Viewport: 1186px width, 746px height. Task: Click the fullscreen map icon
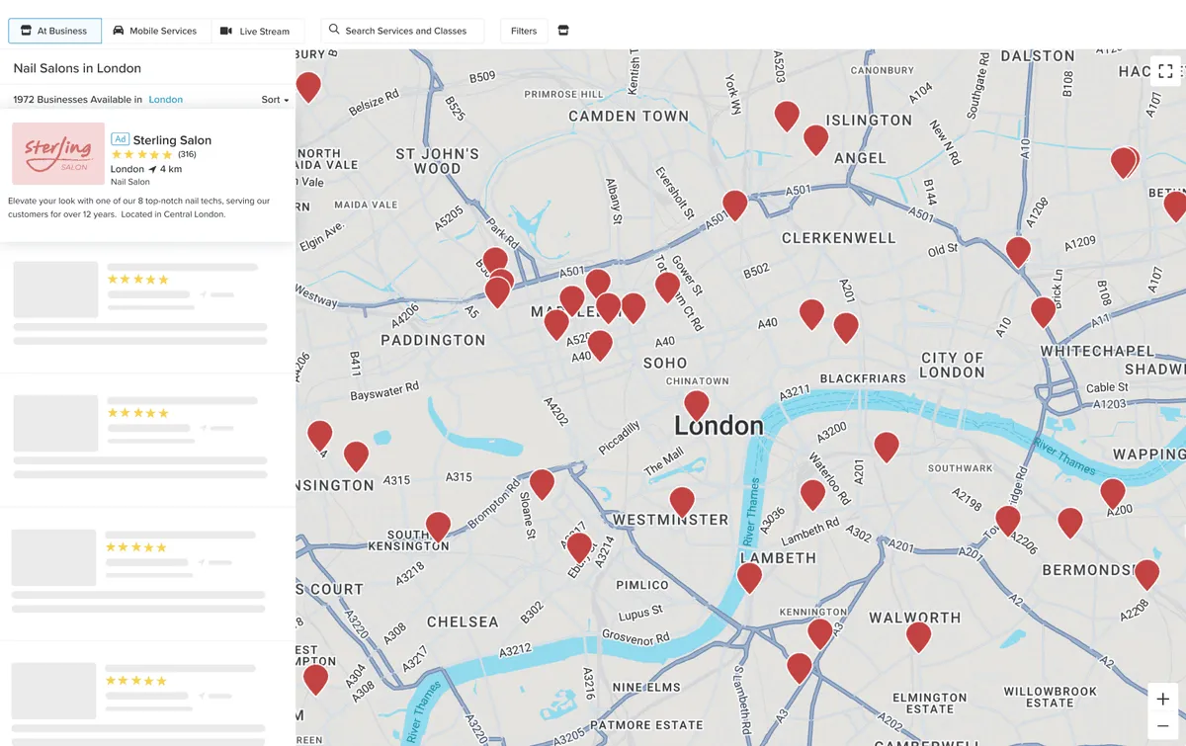coord(1165,71)
